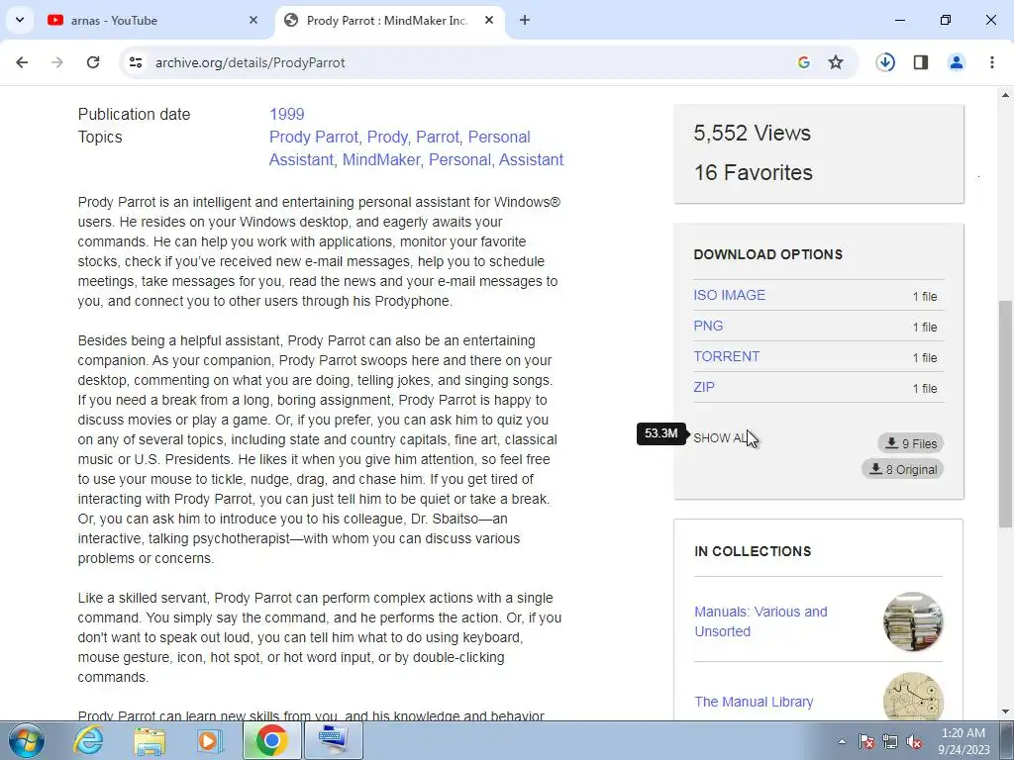Download all 9 Files button
This screenshot has height=760, width=1014.
pos(911,443)
